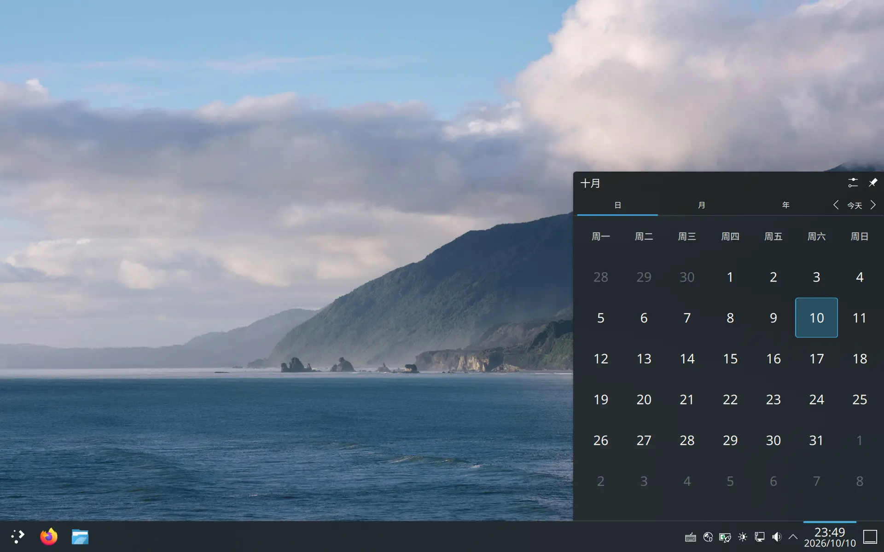The height and width of the screenshot is (552, 884).
Task: Select October 12 in the calendar
Action: [x=601, y=359]
